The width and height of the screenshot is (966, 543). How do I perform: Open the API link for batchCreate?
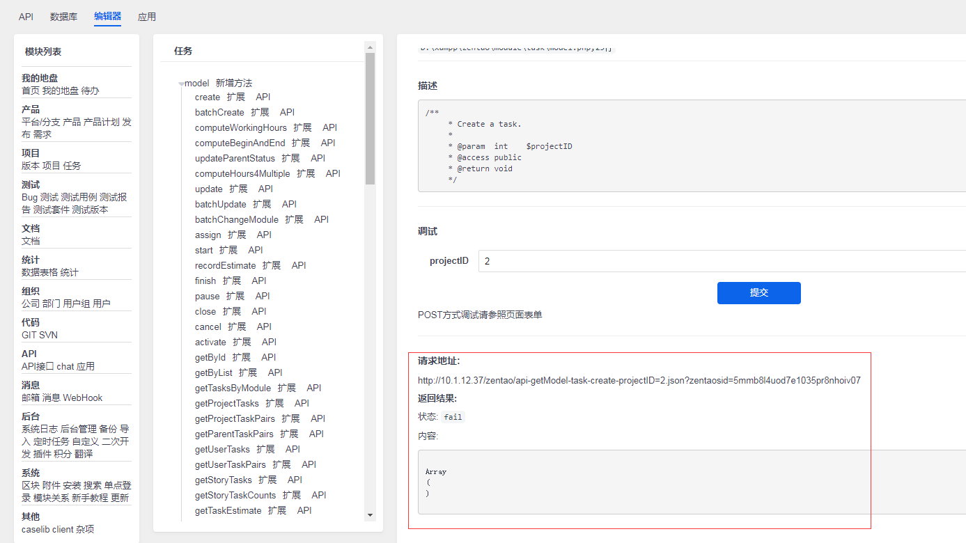(287, 112)
